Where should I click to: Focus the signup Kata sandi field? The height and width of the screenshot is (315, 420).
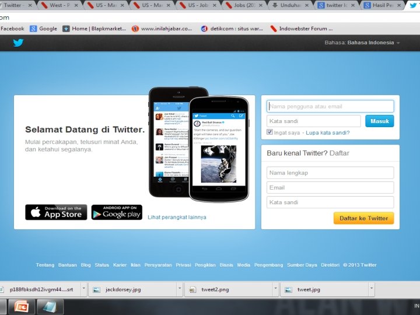click(x=330, y=202)
